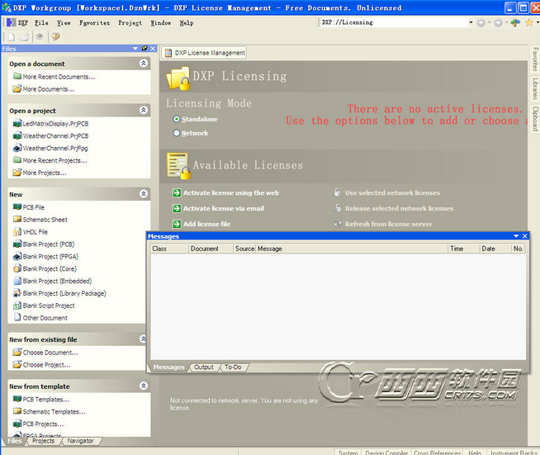Click the DXP://Licensing address field
Image resolution: width=540 pixels, height=455 pixels.
394,23
